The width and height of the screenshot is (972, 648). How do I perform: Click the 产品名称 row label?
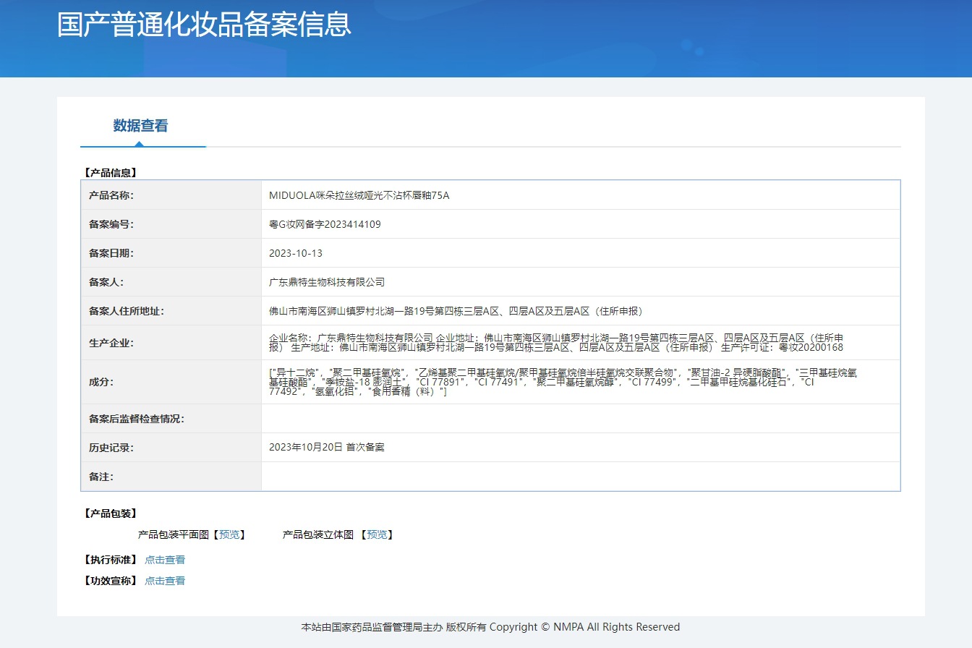[111, 195]
